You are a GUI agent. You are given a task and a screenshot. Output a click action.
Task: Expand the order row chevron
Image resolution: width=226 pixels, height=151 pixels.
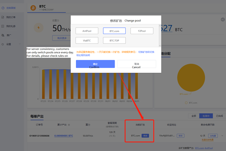point(222,136)
